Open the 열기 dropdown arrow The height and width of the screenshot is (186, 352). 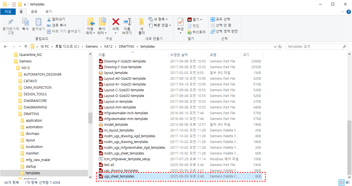tap(201, 19)
